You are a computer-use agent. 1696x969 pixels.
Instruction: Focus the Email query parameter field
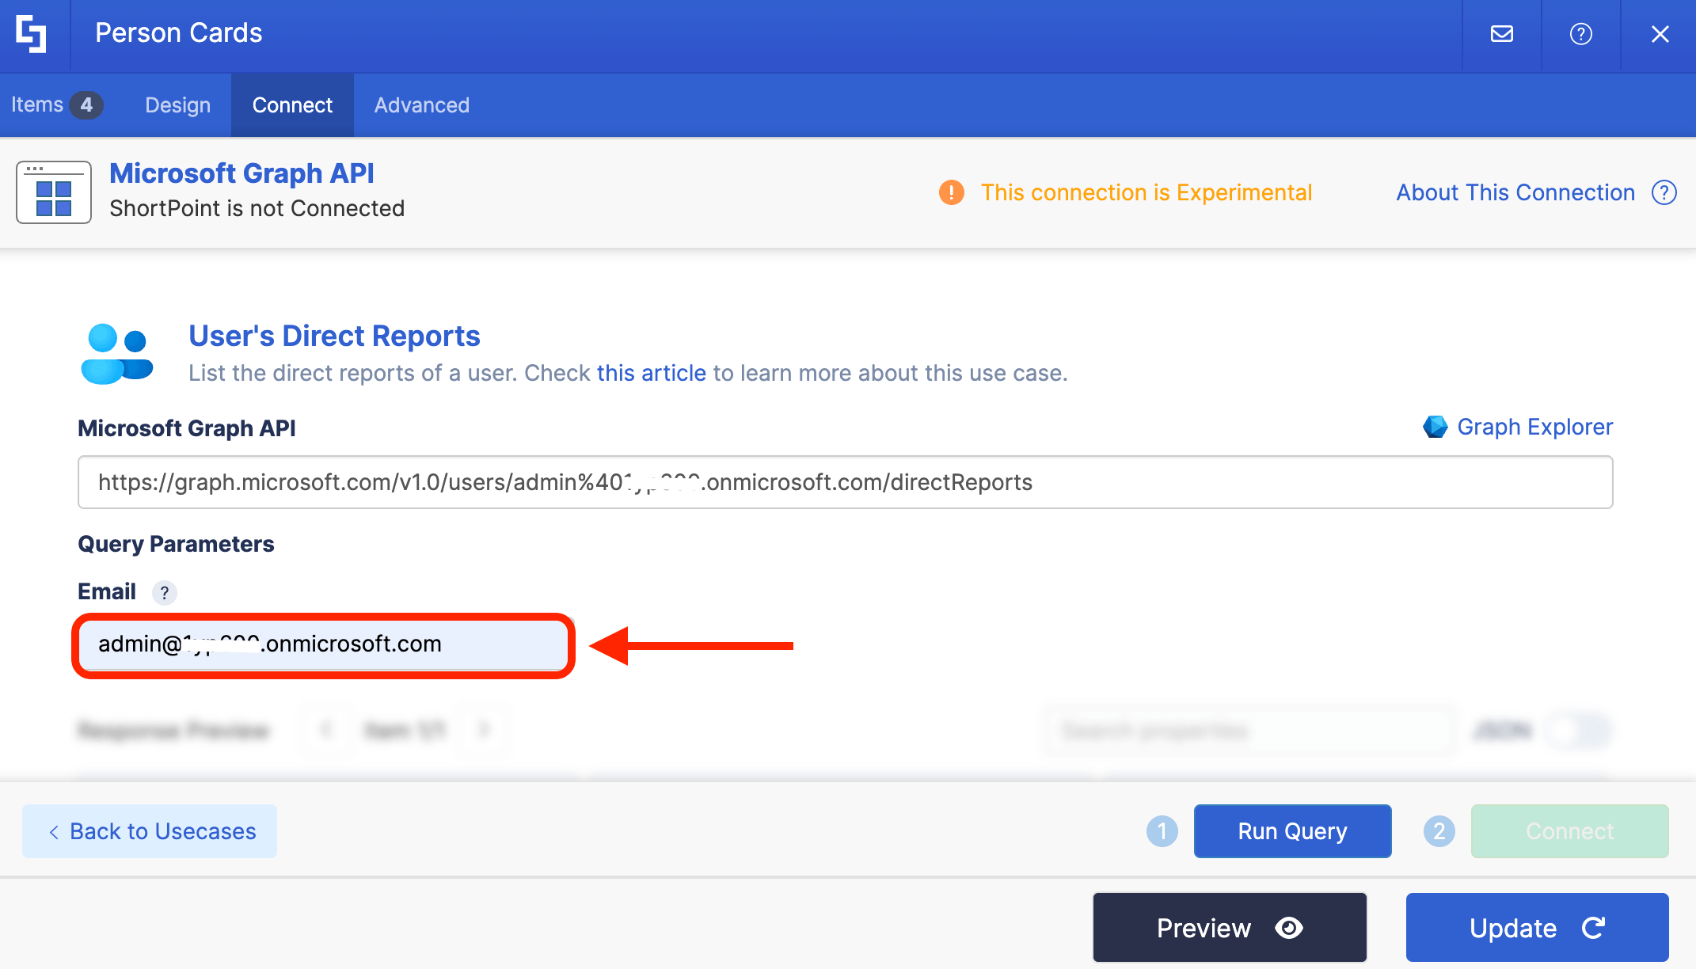tap(323, 644)
